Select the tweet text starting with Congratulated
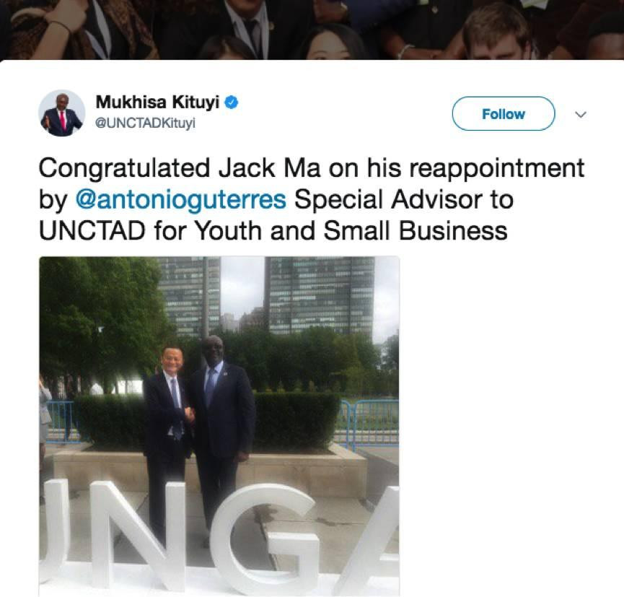This screenshot has height=597, width=624. pyautogui.click(x=312, y=199)
